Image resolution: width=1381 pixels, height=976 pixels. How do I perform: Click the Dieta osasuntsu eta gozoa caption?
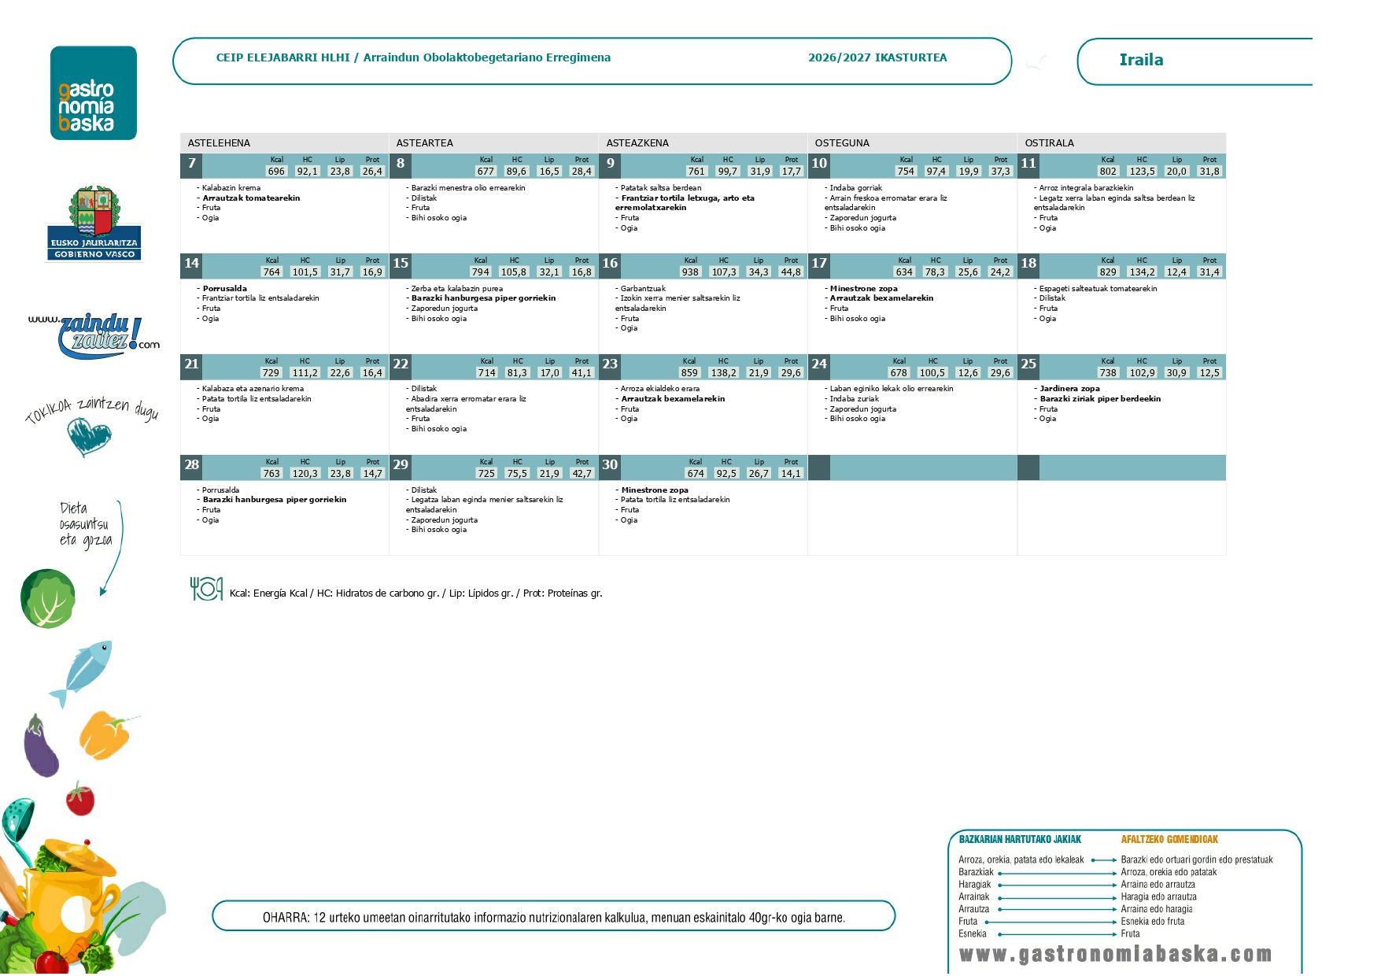85,524
